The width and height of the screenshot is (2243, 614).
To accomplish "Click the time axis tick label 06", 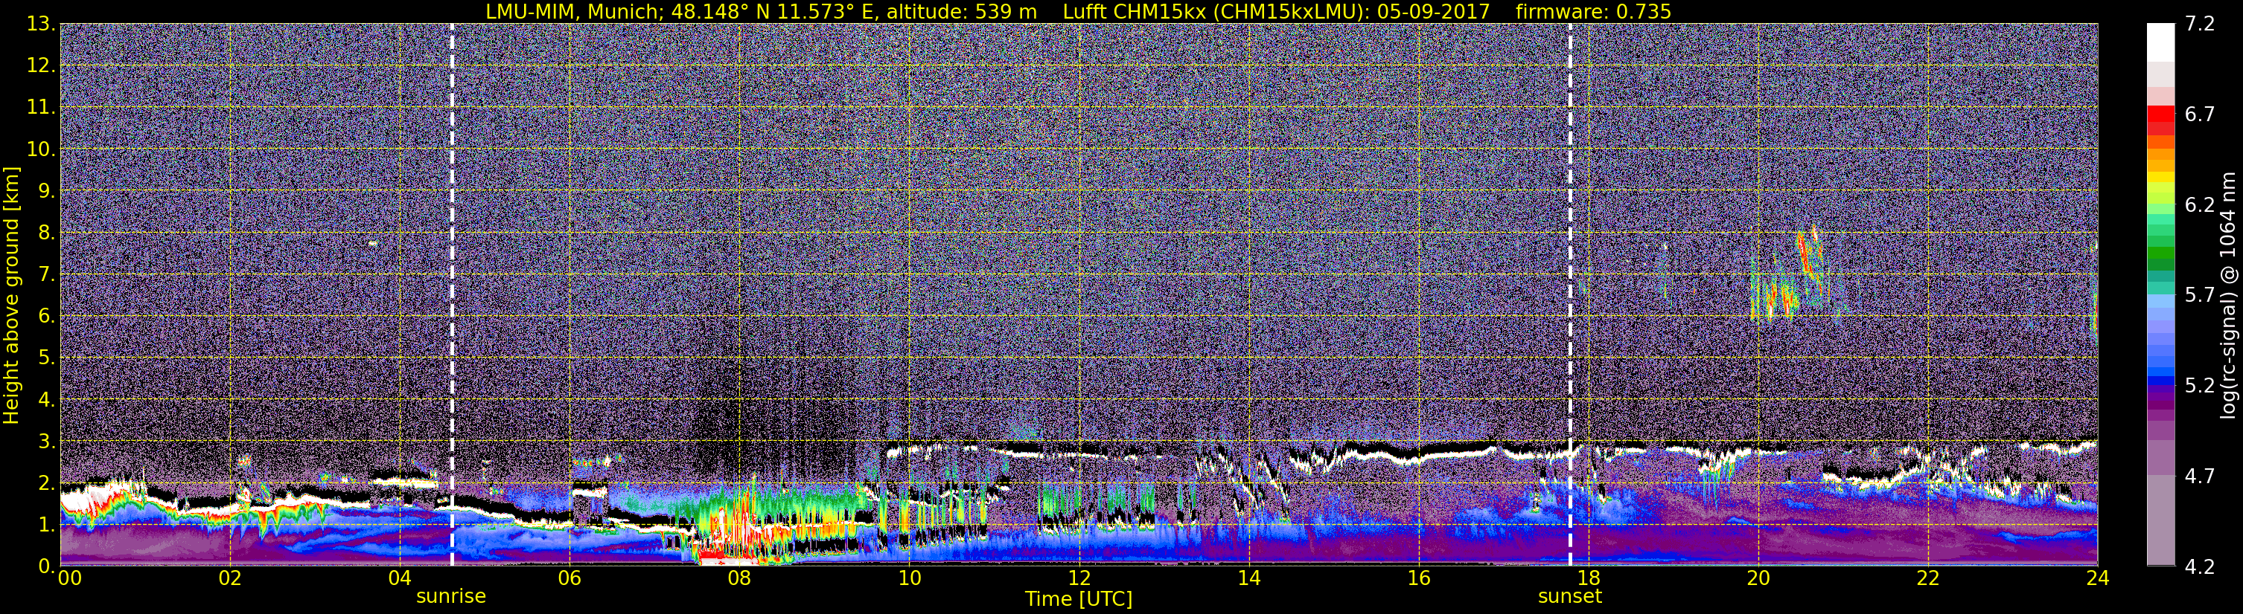I will [x=569, y=578].
